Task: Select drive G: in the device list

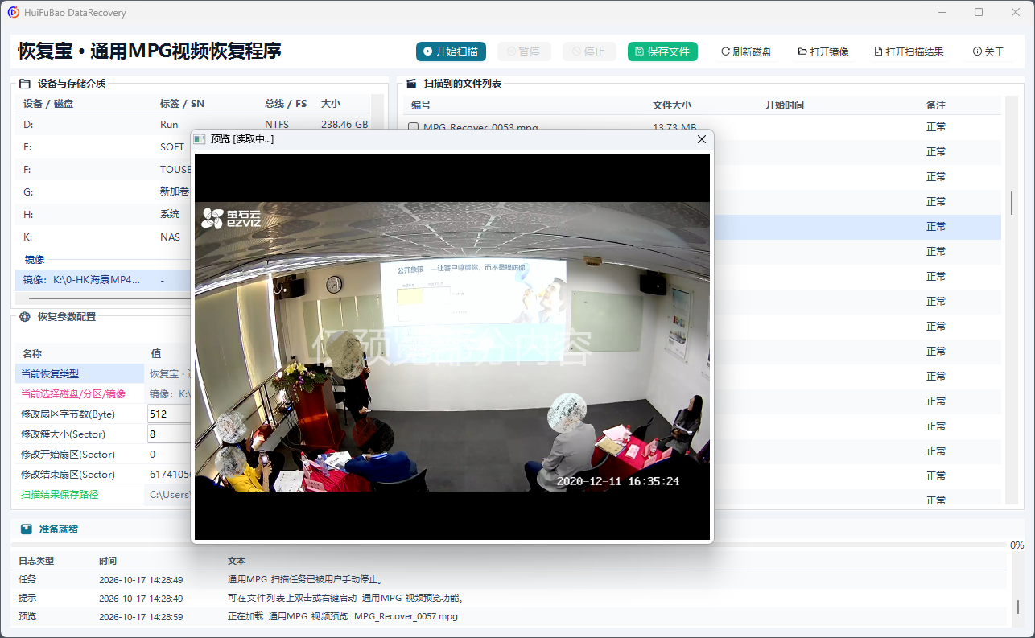Action: pyautogui.click(x=103, y=192)
